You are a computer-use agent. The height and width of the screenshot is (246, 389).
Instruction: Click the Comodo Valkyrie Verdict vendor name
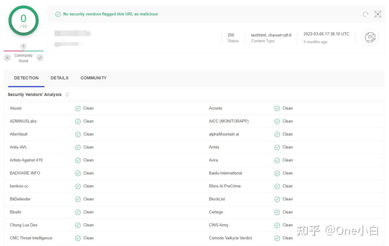(x=230, y=238)
